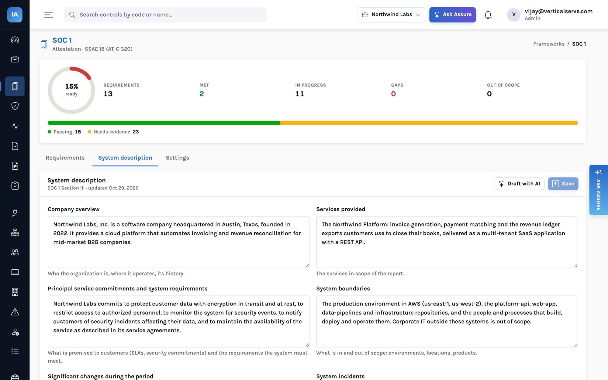Click into the Services provided text area

[447, 242]
